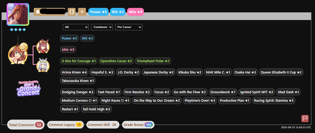Click Firm Resolve ★2 skill tag

tap(137, 92)
